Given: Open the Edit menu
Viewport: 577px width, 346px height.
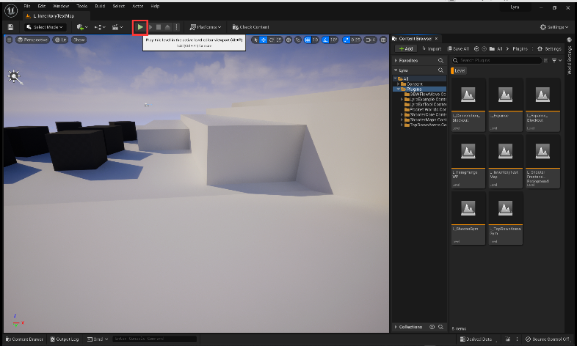Looking at the screenshot, I should [x=42, y=7].
